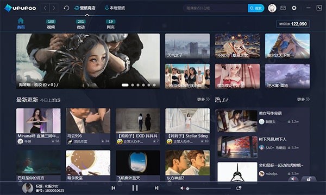
Task: Open the 飞机窗外蓝天 wallpaper
Action: 138,166
